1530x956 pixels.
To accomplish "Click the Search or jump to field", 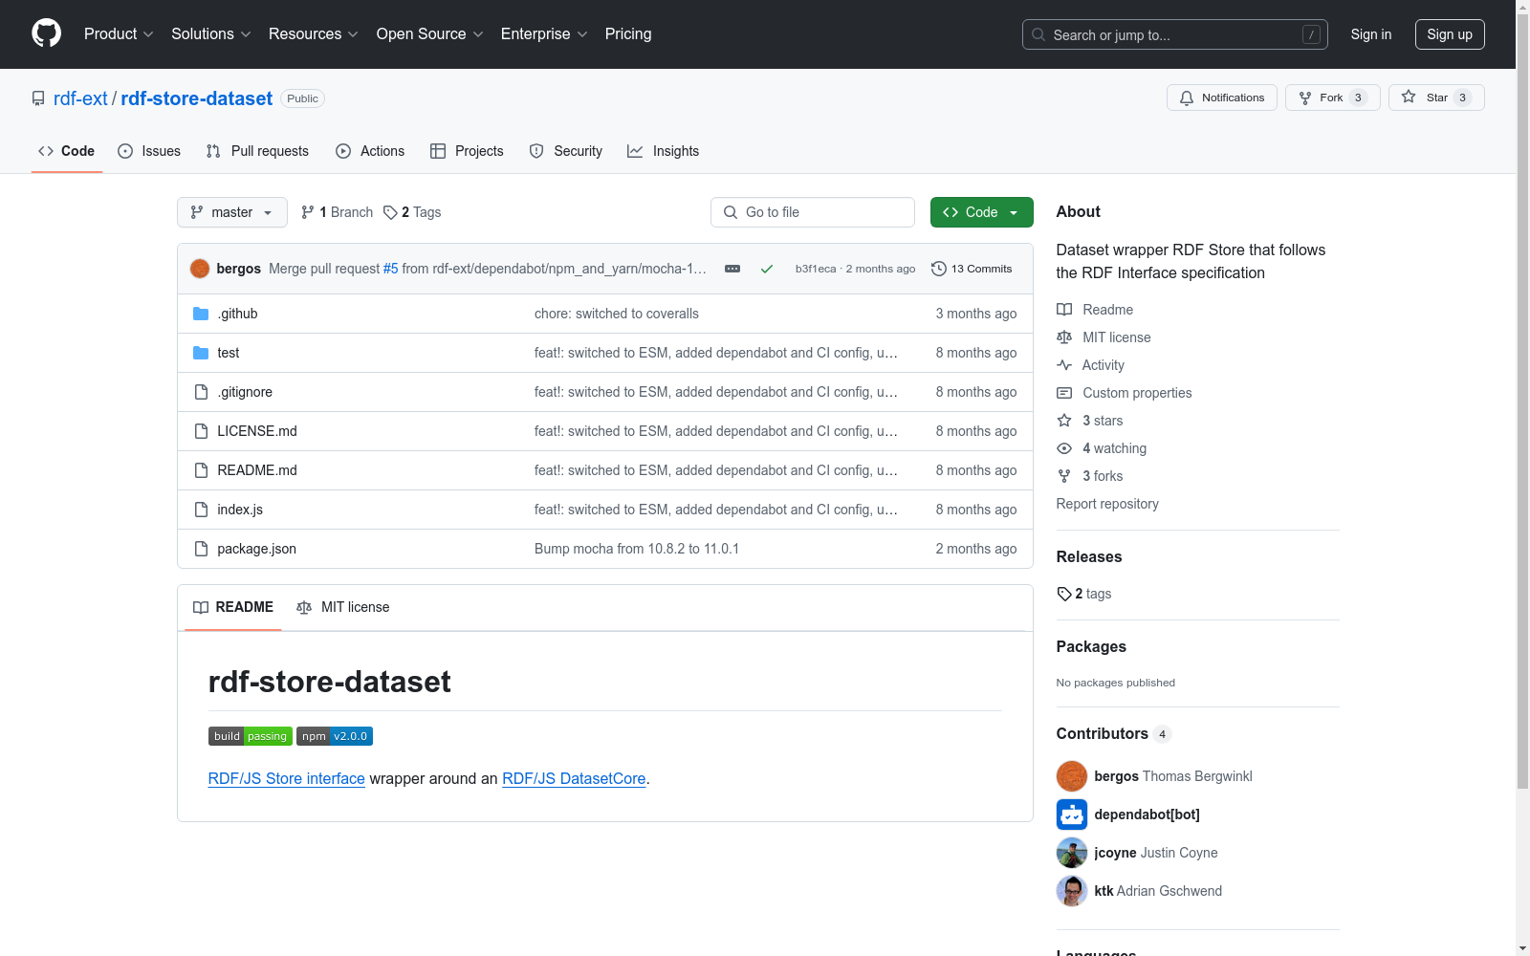I will click(x=1175, y=34).
